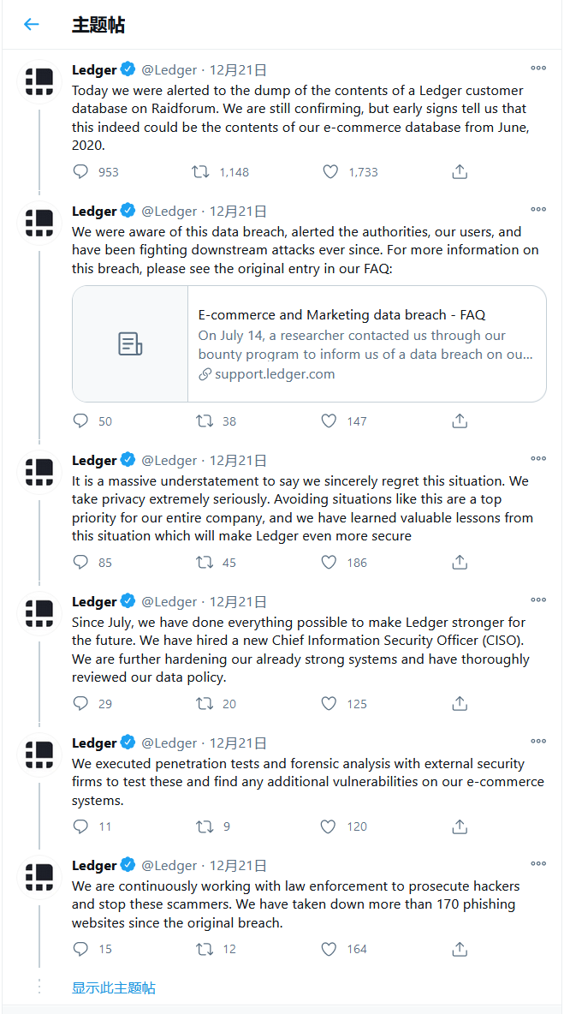
Task: Reply to the law enforcement tweet
Action: (81, 949)
